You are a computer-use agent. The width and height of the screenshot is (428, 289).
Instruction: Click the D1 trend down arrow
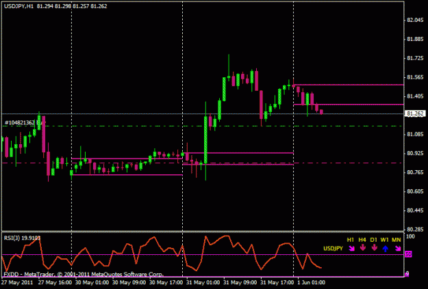pyautogui.click(x=374, y=248)
